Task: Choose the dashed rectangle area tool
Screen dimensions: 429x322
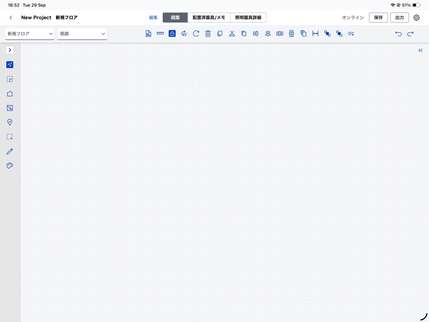Action: 10,79
